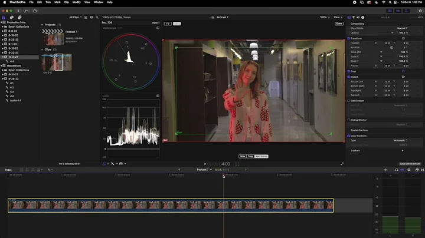Toggle the Color Conform checkbox
This screenshot has height=238, width=425.
click(x=349, y=135)
